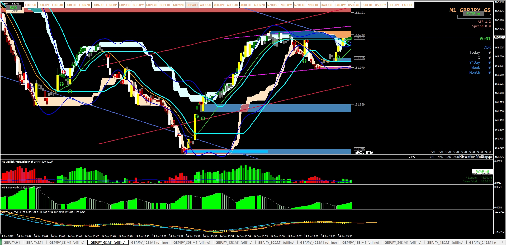Go to GBPJPY_15S,M1 (offline) tab
The image size is (506, 245).
234,242
